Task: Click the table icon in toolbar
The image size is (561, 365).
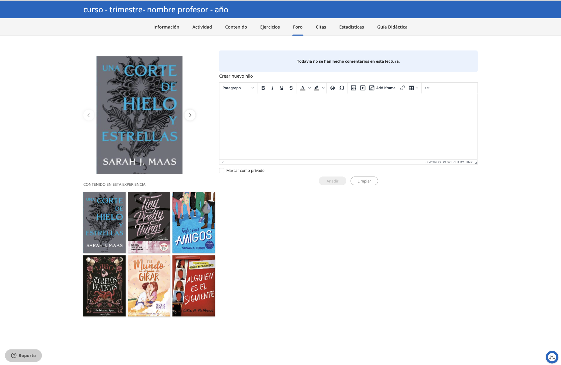Action: point(411,88)
